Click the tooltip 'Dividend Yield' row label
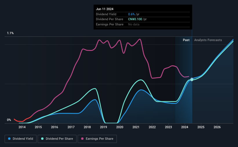This screenshot has height=147, width=238. [x=106, y=14]
